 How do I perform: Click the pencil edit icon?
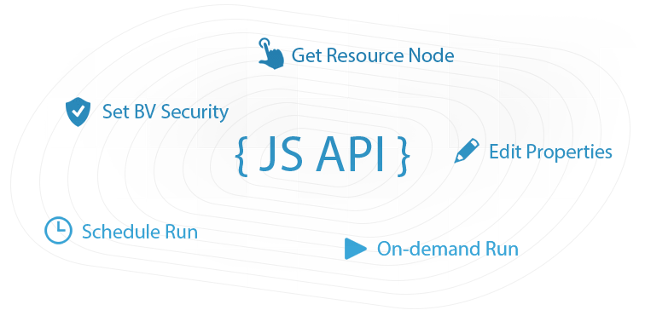tap(467, 151)
